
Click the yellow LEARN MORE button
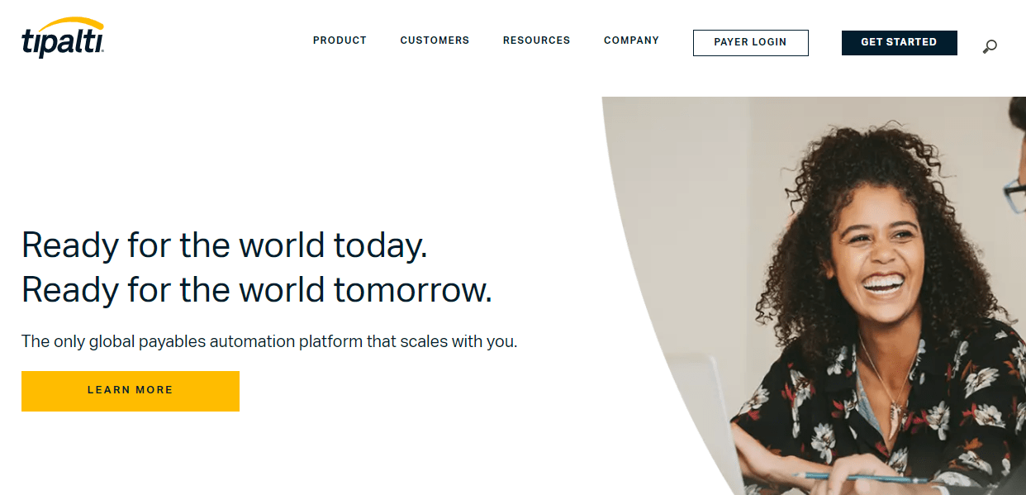tap(131, 391)
